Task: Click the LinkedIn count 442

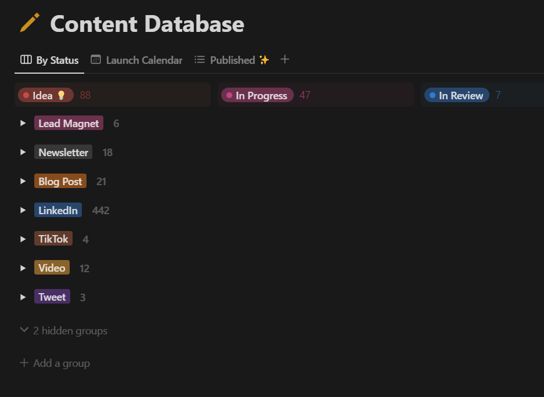Action: tap(101, 211)
